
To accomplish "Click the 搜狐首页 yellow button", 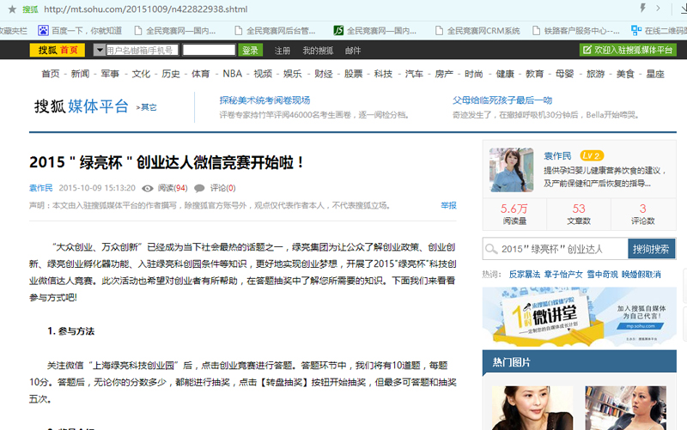I will coord(58,51).
